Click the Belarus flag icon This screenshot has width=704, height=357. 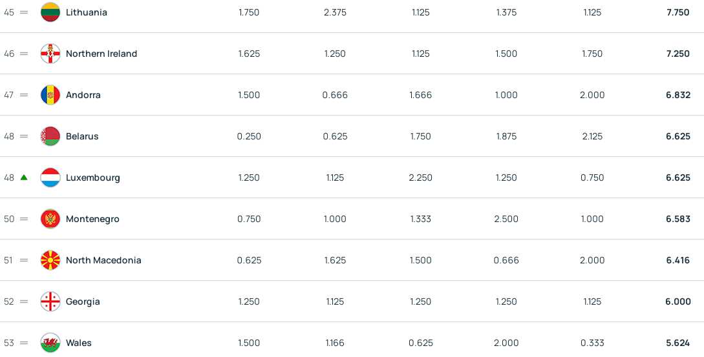pyautogui.click(x=50, y=136)
